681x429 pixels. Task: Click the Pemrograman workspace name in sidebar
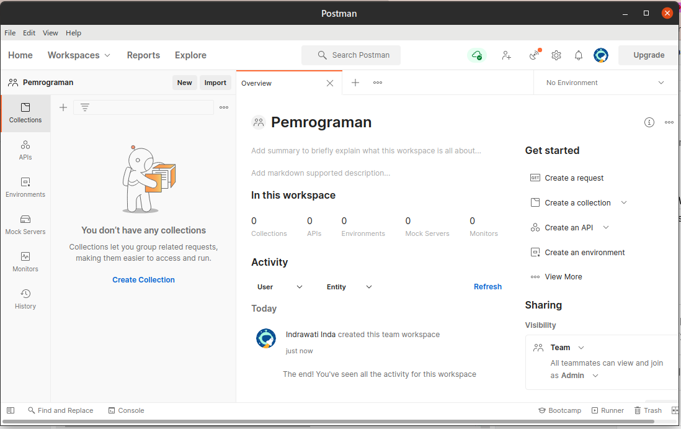[x=48, y=83]
